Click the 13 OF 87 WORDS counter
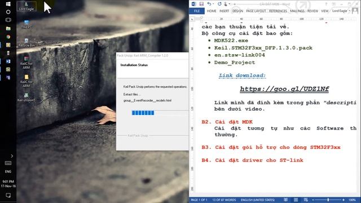This screenshot has height=203, width=361. click(224, 200)
